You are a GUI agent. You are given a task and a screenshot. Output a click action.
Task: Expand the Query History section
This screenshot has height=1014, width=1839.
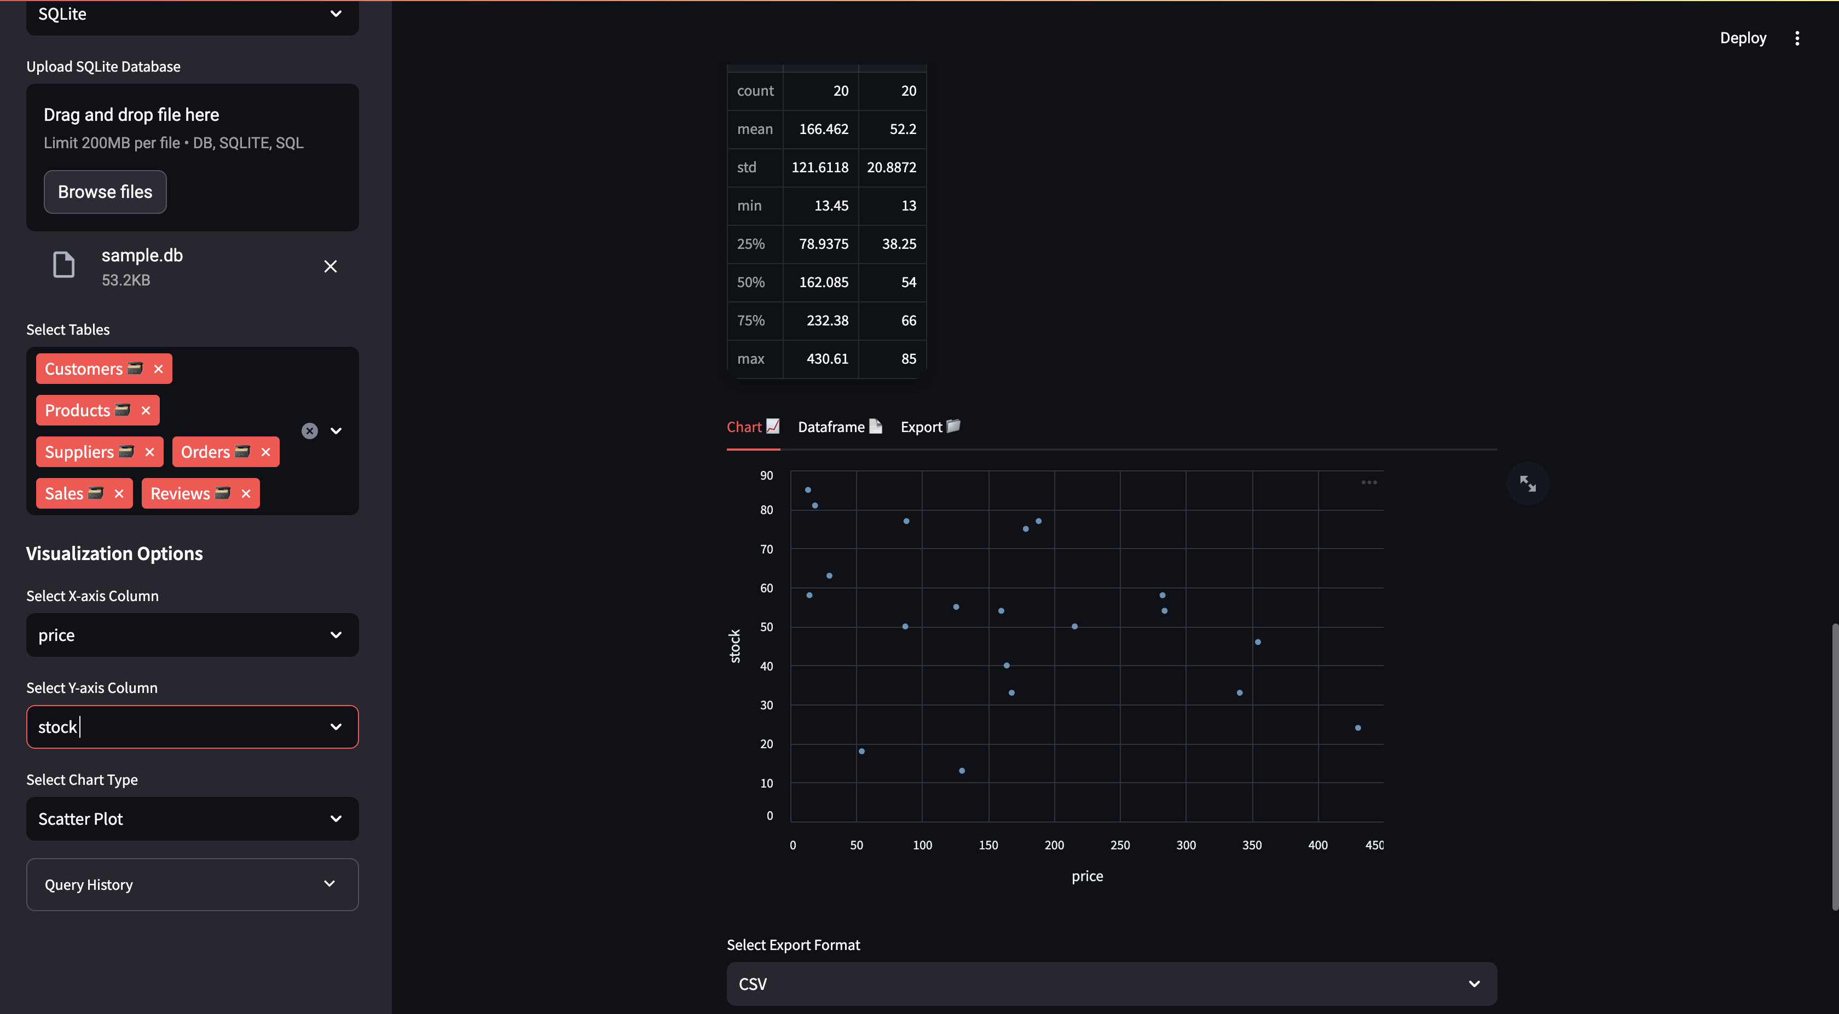pyautogui.click(x=192, y=884)
